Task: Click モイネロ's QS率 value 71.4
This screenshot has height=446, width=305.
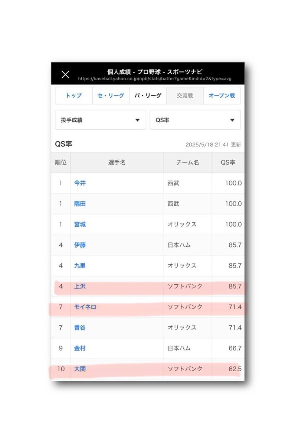Action: click(235, 307)
